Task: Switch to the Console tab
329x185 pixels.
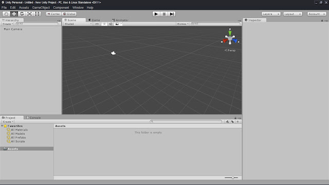Action: point(33,118)
